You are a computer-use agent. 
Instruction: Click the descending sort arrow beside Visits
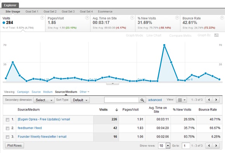point(117,110)
